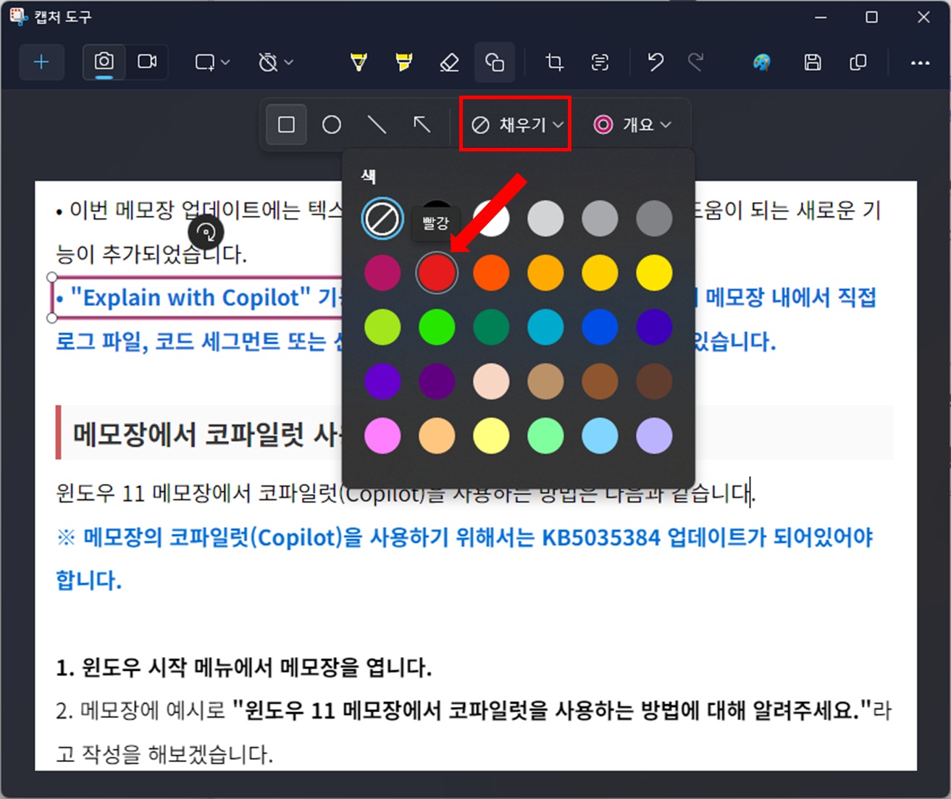
Task: Select the no-fill swatch
Action: [382, 218]
